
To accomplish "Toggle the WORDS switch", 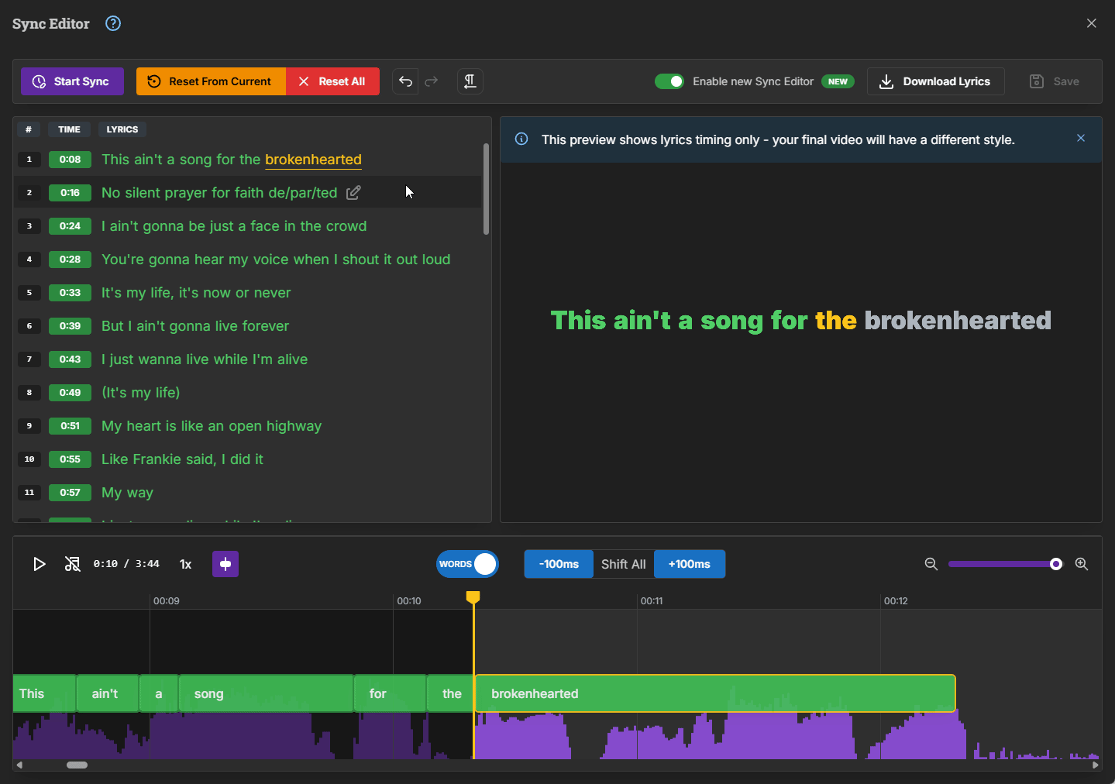I will (x=467, y=564).
